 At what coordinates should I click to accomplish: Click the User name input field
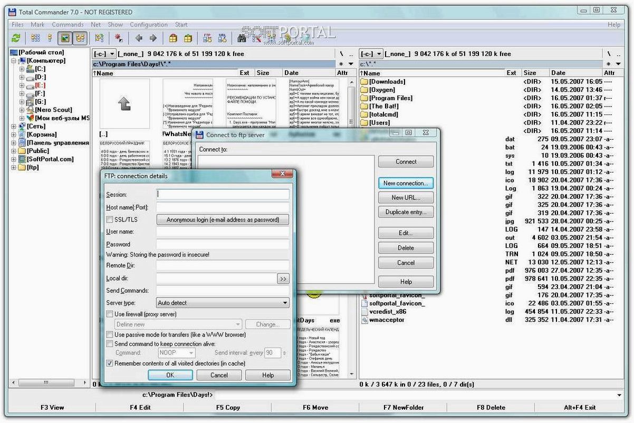pos(223,232)
